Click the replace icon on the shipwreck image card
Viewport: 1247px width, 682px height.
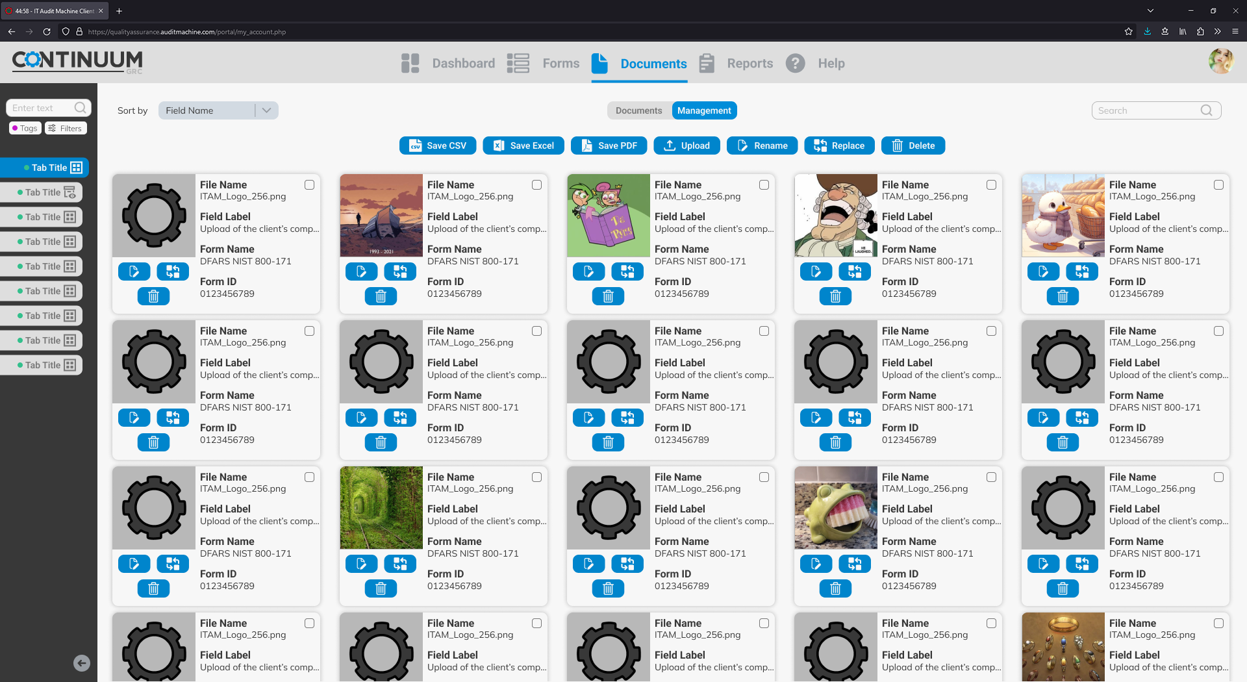point(400,272)
